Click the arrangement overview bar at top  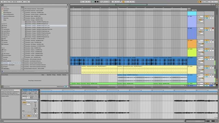pos(140,4)
